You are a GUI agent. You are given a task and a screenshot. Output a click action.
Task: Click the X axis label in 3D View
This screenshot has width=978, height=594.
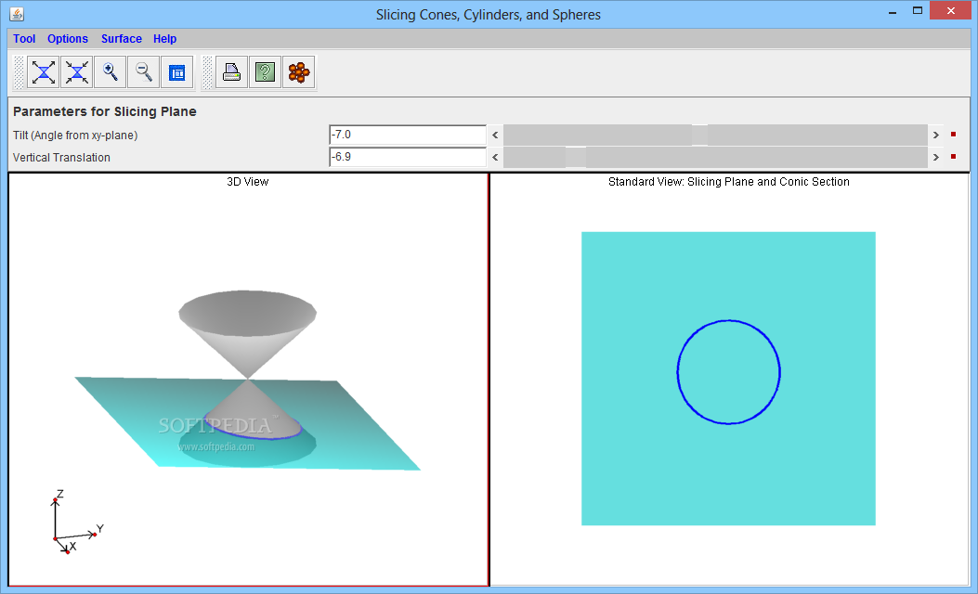(x=73, y=546)
